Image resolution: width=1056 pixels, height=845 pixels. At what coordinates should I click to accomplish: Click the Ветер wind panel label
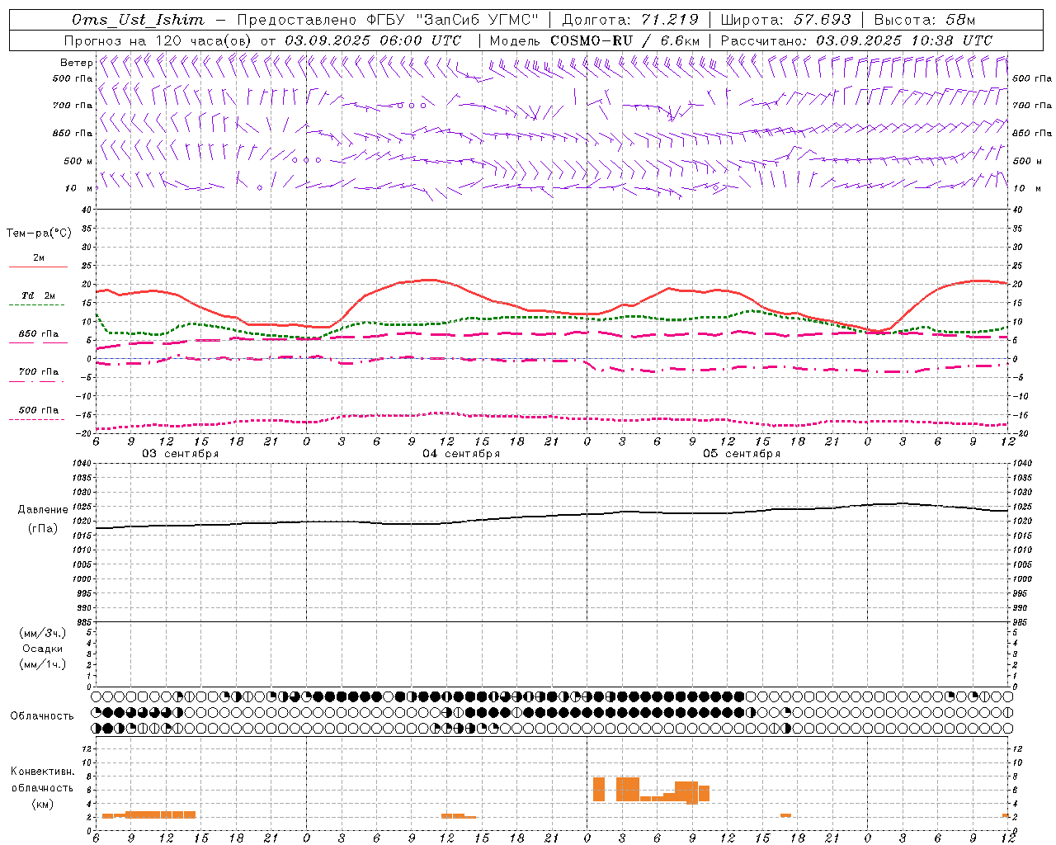pyautogui.click(x=77, y=63)
